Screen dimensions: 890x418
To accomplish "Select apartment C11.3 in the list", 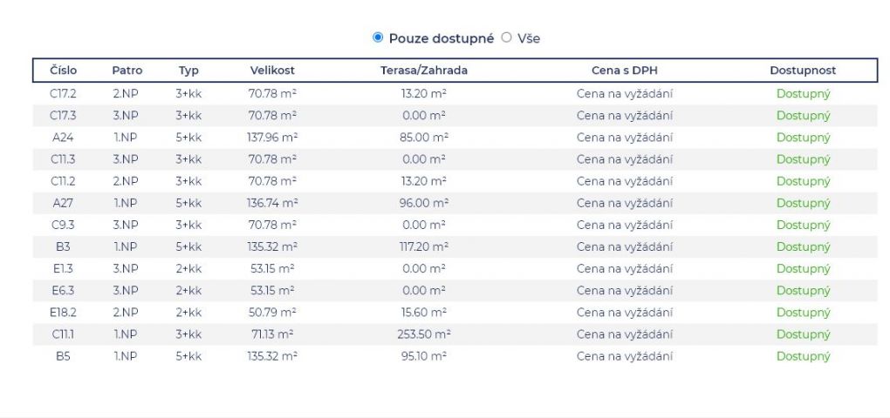I will pos(63,158).
